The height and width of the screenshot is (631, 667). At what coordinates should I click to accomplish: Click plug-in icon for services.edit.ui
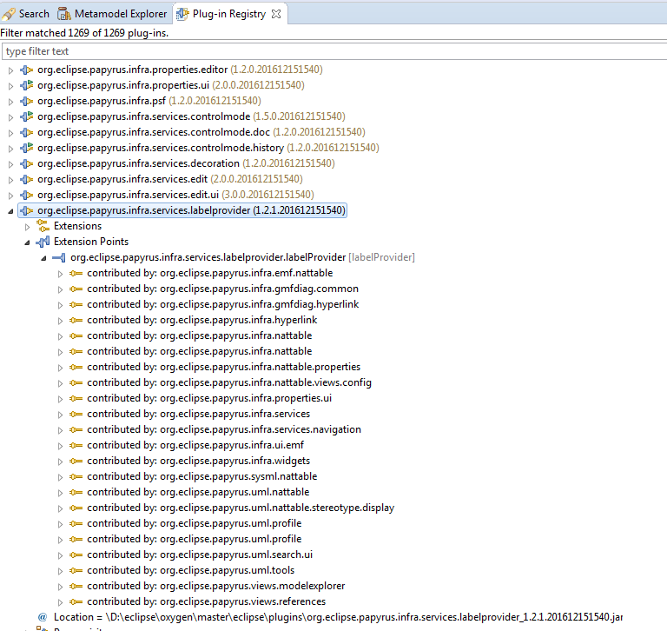pyautogui.click(x=26, y=195)
